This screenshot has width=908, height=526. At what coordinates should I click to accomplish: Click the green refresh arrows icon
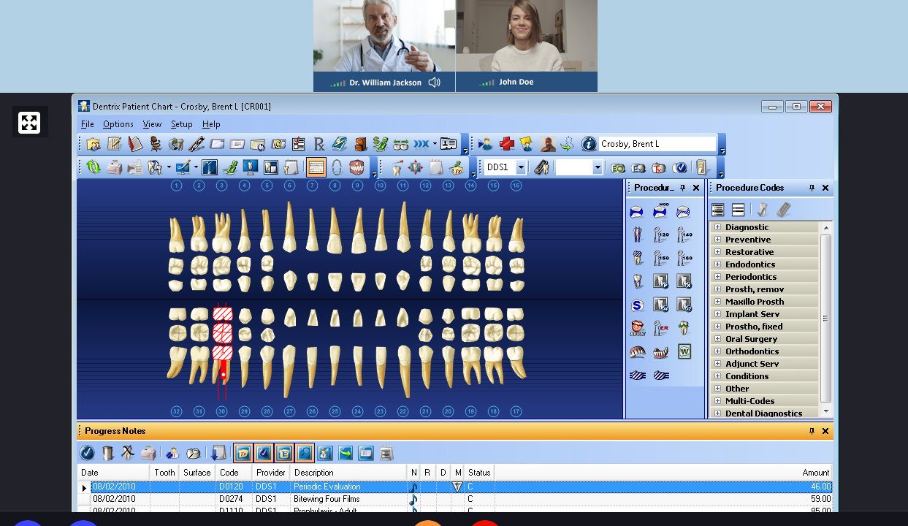point(94,167)
